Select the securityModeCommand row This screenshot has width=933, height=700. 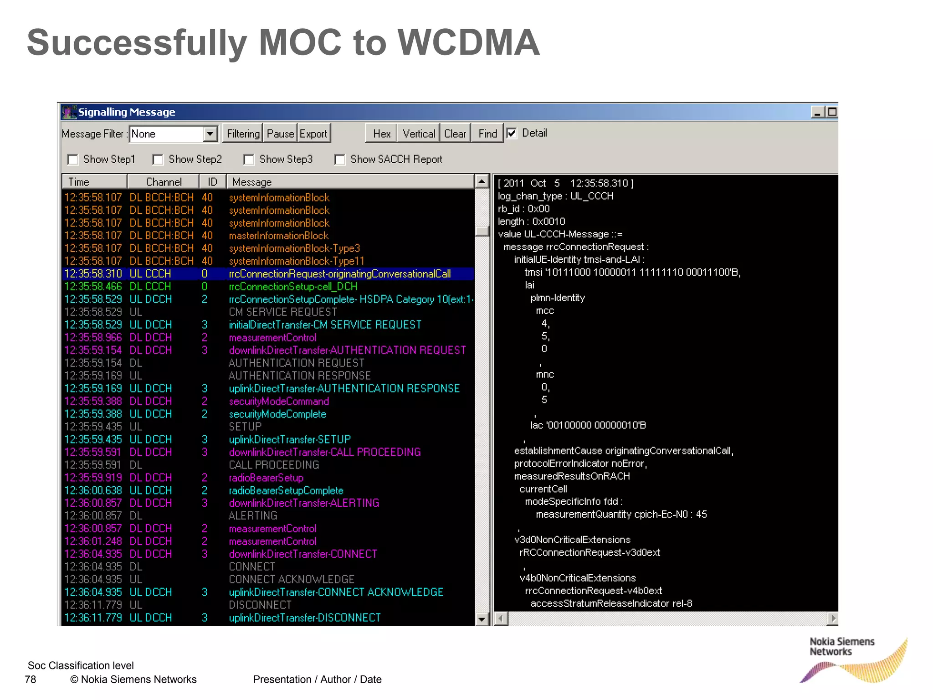(x=268, y=401)
